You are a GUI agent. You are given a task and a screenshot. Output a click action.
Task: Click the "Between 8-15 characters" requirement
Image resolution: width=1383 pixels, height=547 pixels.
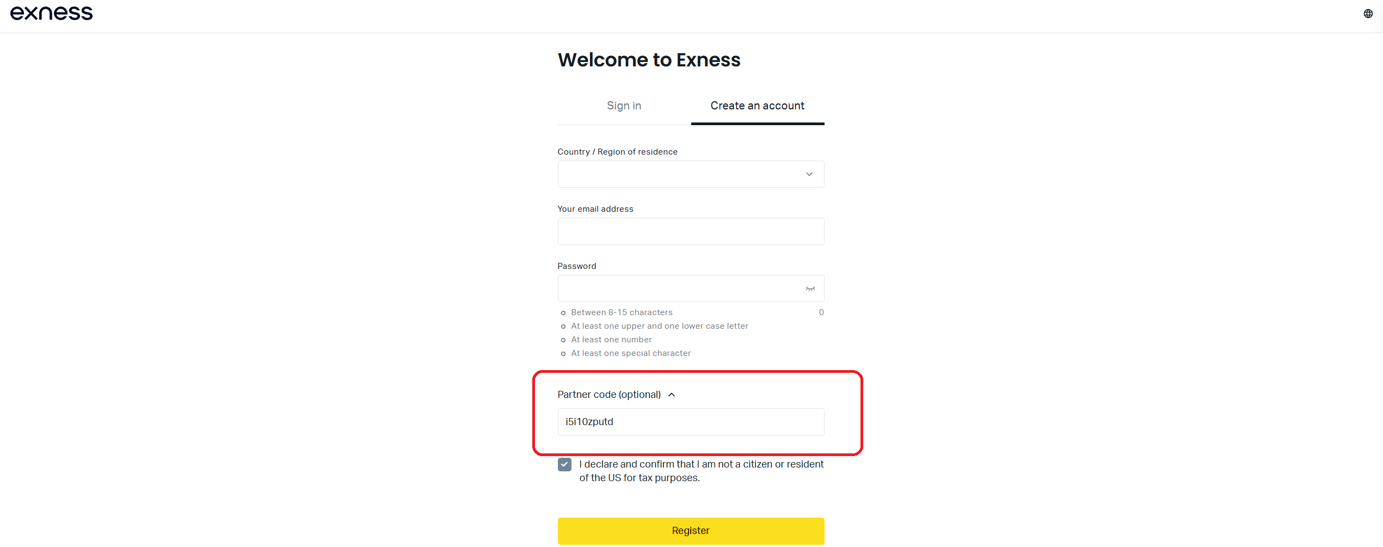pos(622,312)
